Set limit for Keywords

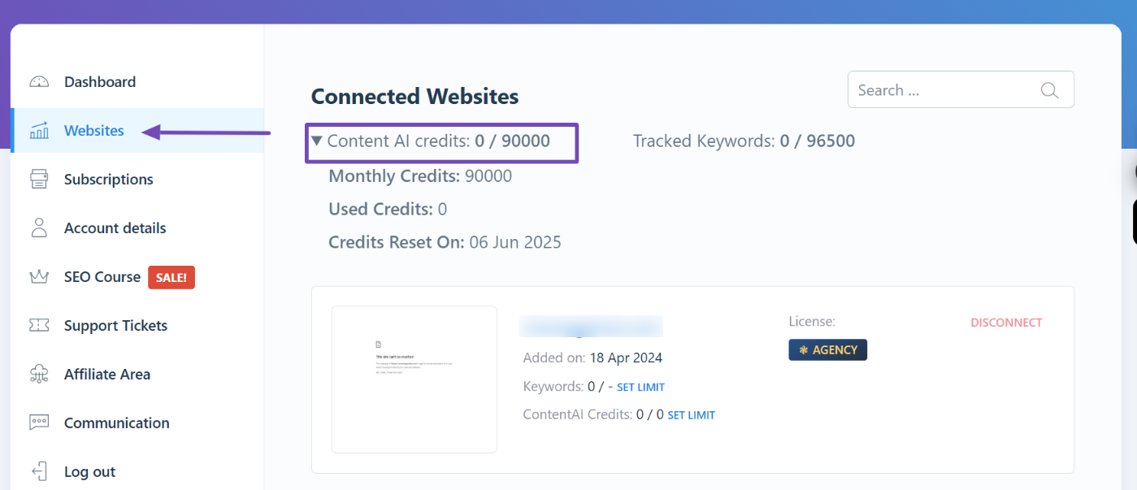coord(640,388)
